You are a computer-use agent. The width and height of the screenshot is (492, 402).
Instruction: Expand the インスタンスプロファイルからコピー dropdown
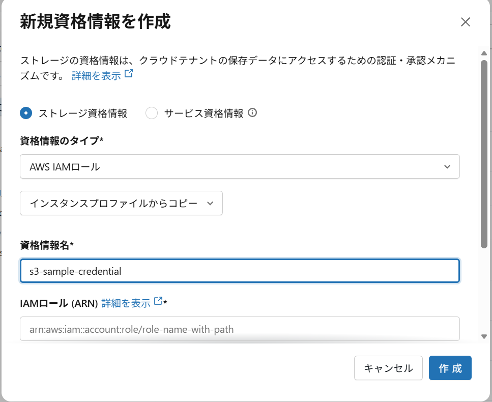coord(121,203)
